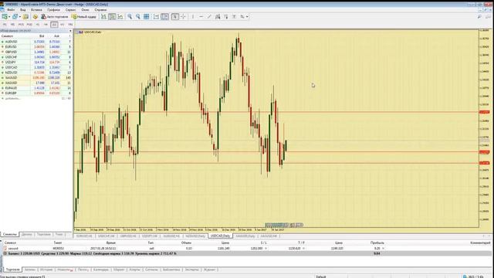Open the Новости tab in Toolbox
This screenshot has height=278, width=494.
(65, 270)
